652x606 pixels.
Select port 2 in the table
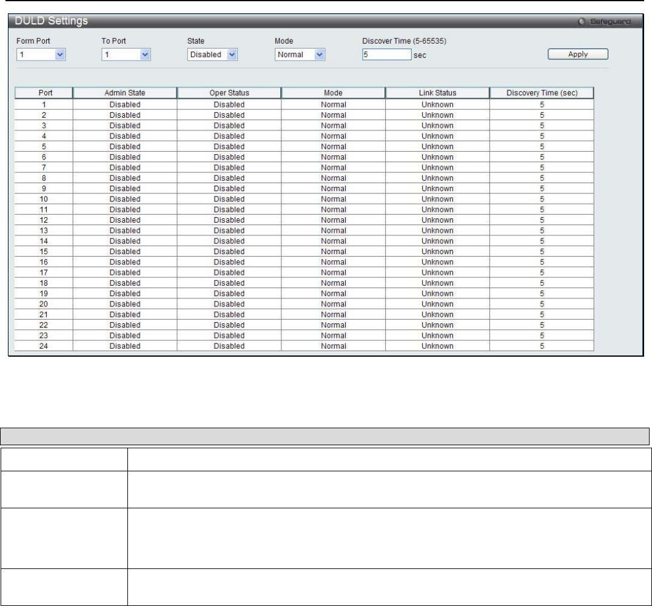[44, 115]
